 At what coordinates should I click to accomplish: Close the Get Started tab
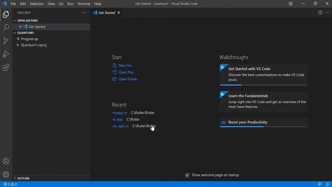119,12
